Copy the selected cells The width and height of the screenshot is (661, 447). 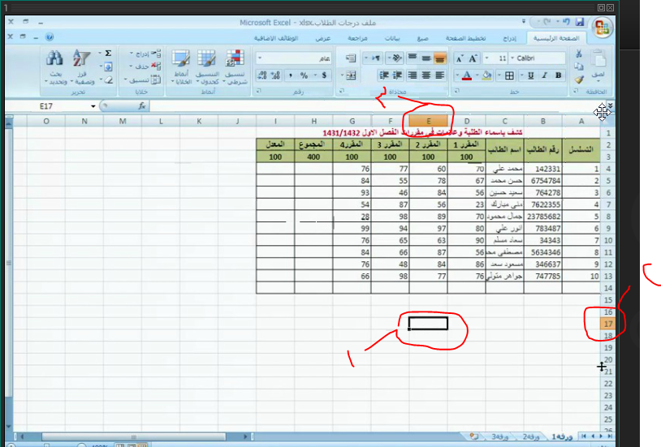pyautogui.click(x=579, y=67)
